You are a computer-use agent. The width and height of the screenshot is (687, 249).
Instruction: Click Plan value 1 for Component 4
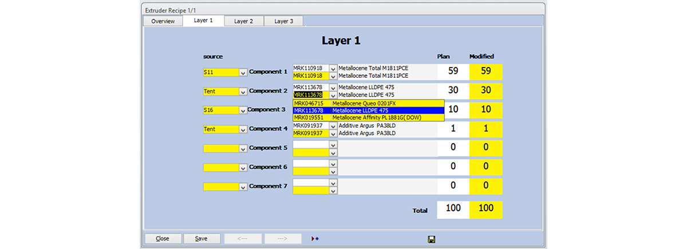(x=453, y=129)
